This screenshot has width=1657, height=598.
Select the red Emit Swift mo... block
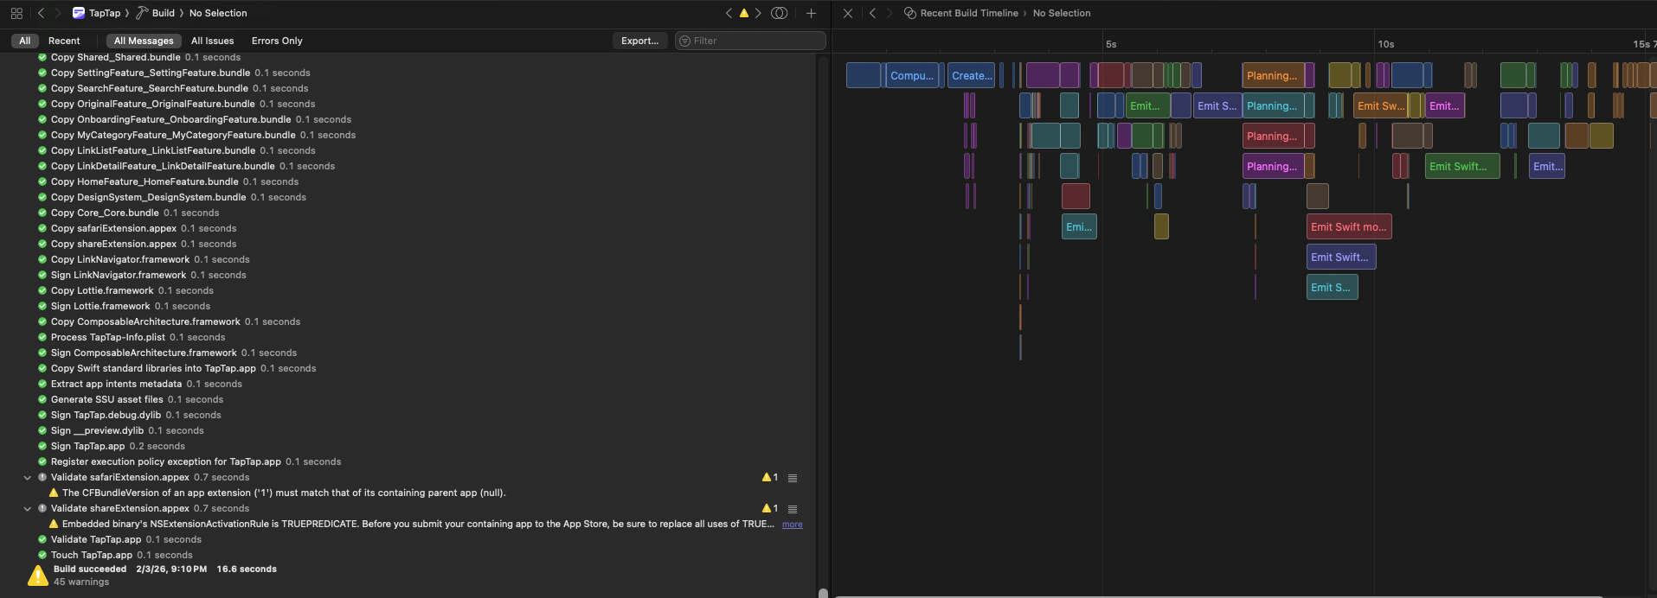click(x=1349, y=226)
